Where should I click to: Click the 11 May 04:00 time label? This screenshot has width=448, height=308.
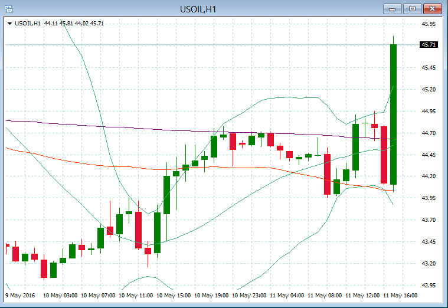pos(287,296)
